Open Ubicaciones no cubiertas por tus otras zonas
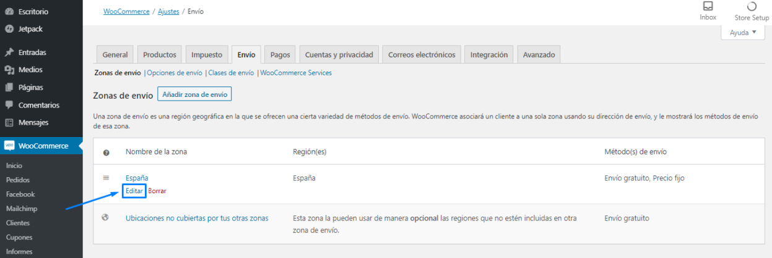 [x=197, y=218]
